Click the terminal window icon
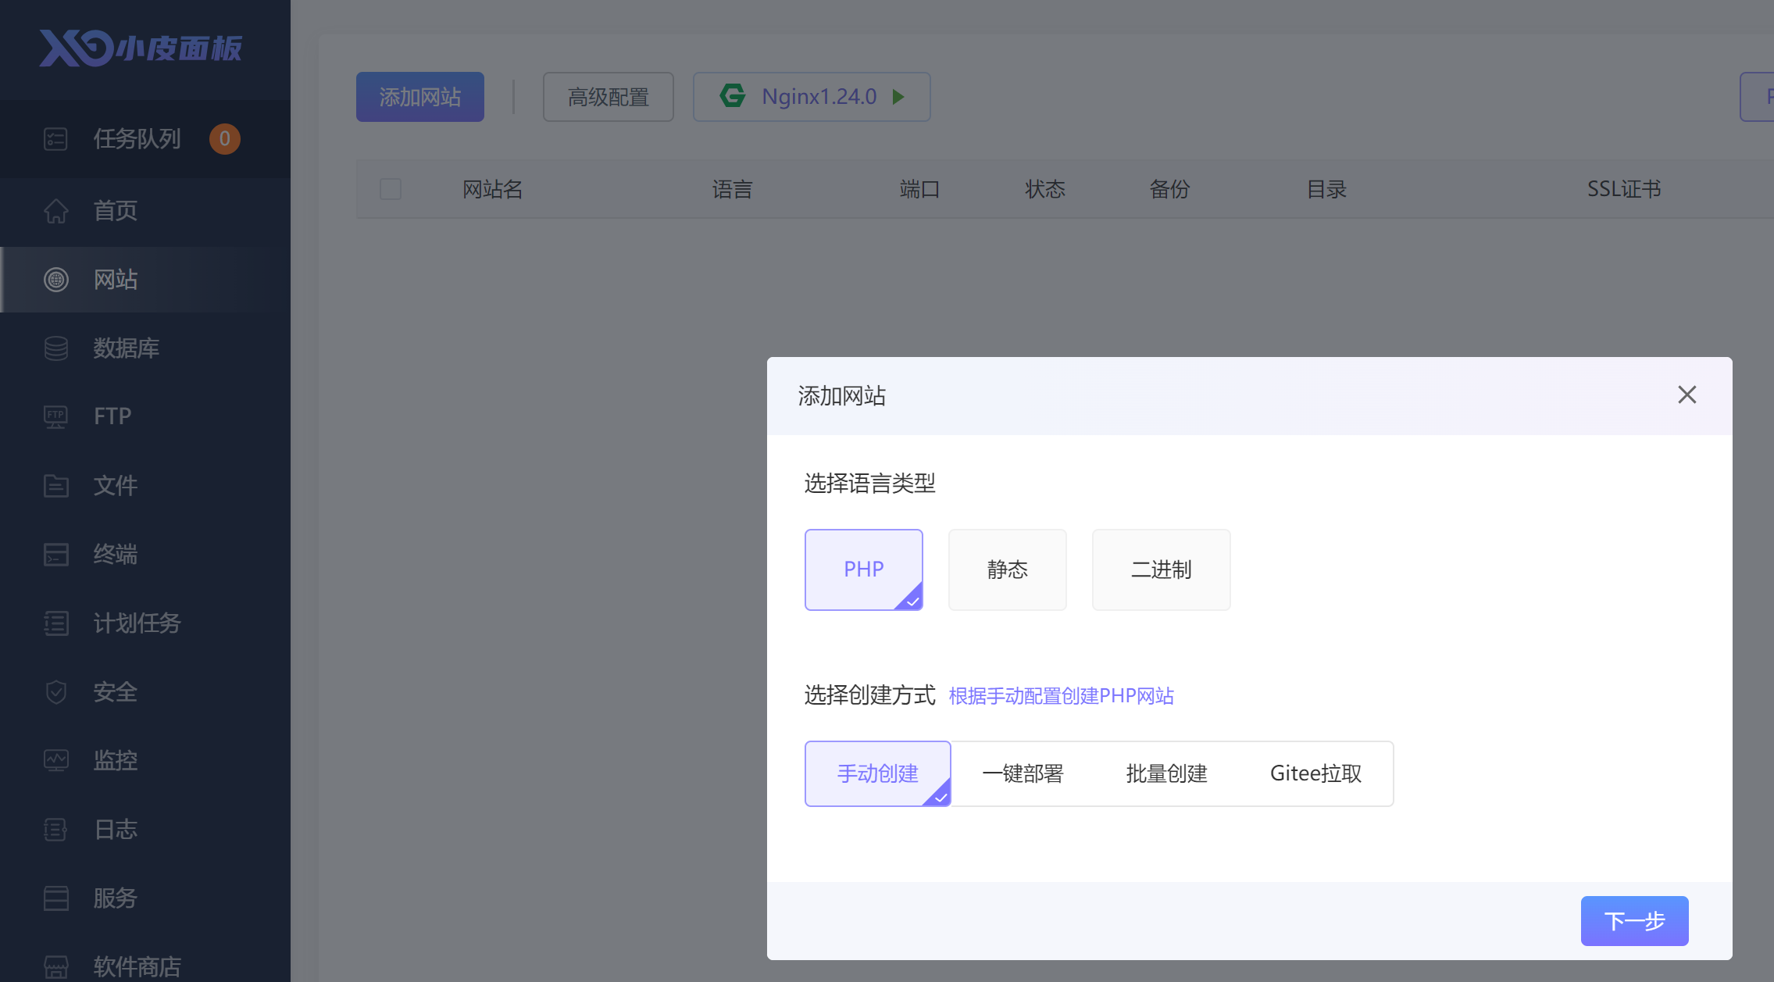1774x982 pixels. pyautogui.click(x=55, y=555)
